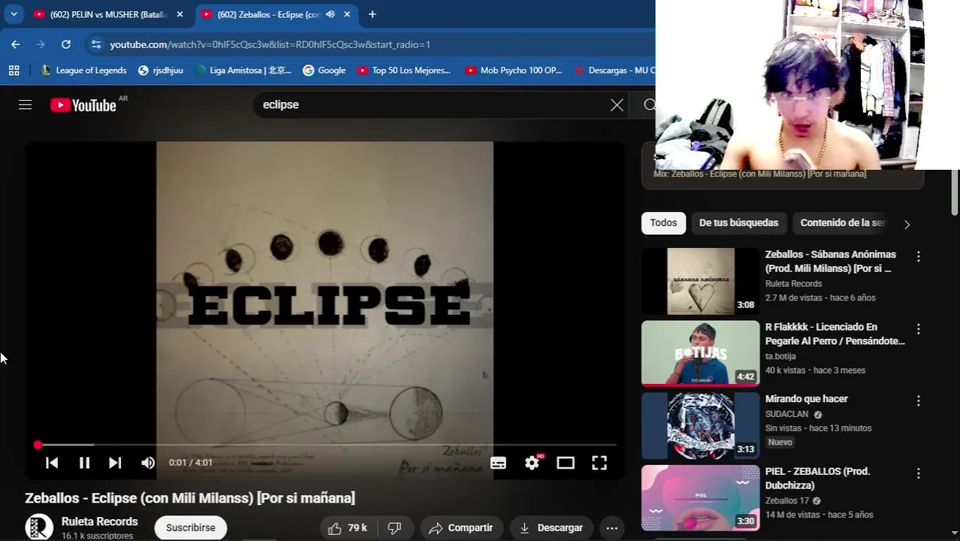The width and height of the screenshot is (960, 541).
Task: Go back in browser history
Action: pos(16,44)
